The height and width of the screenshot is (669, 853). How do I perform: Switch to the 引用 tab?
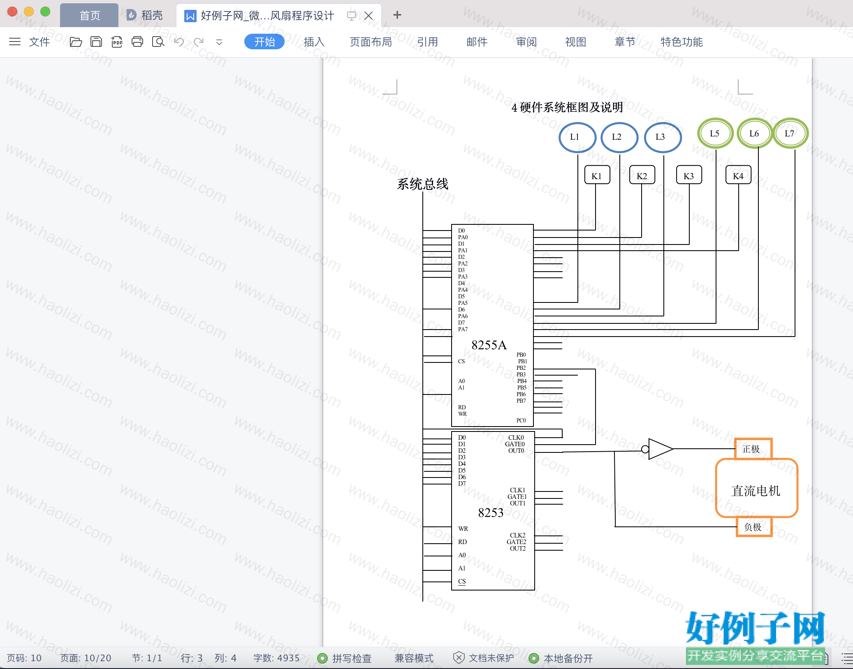click(428, 42)
